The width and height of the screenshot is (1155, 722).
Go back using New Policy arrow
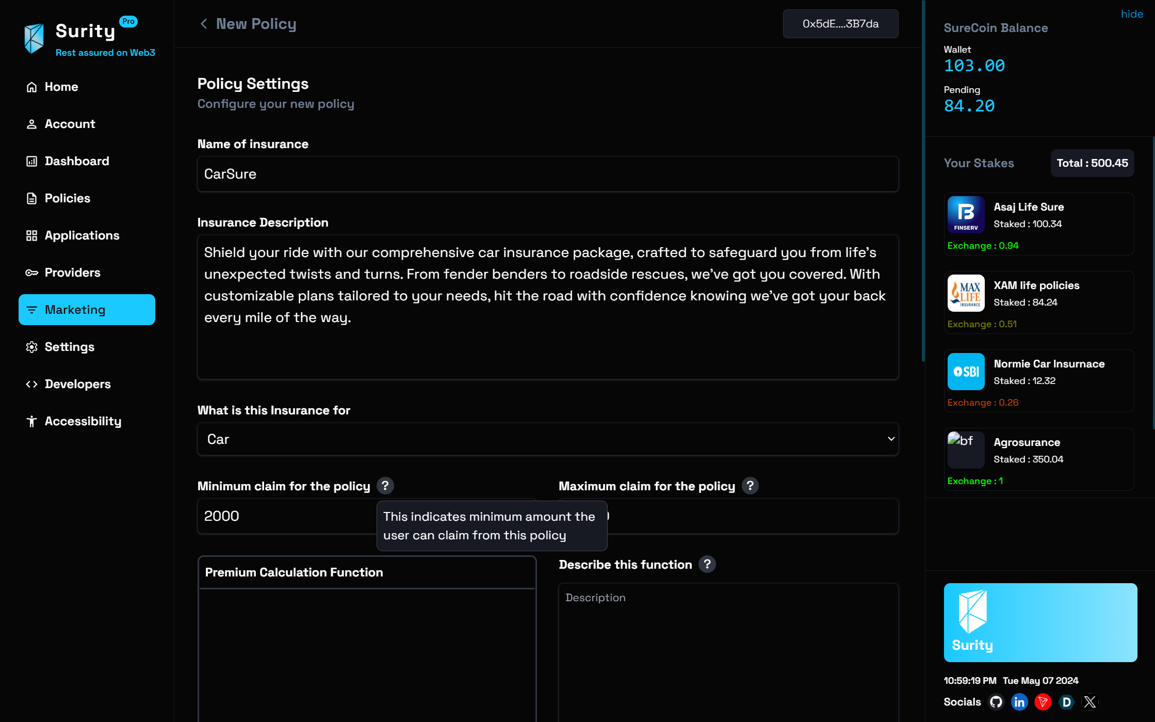pos(204,24)
